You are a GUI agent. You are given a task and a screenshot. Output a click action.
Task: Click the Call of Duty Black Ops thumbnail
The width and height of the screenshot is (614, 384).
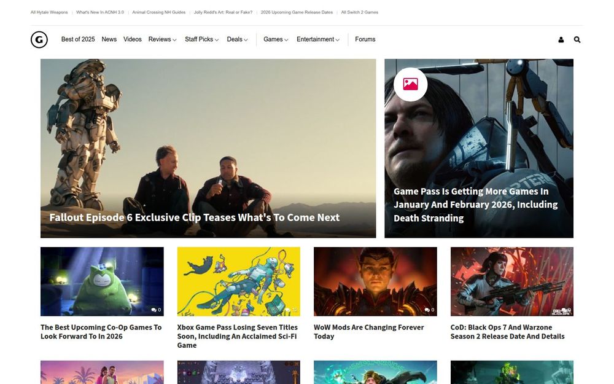(x=512, y=281)
